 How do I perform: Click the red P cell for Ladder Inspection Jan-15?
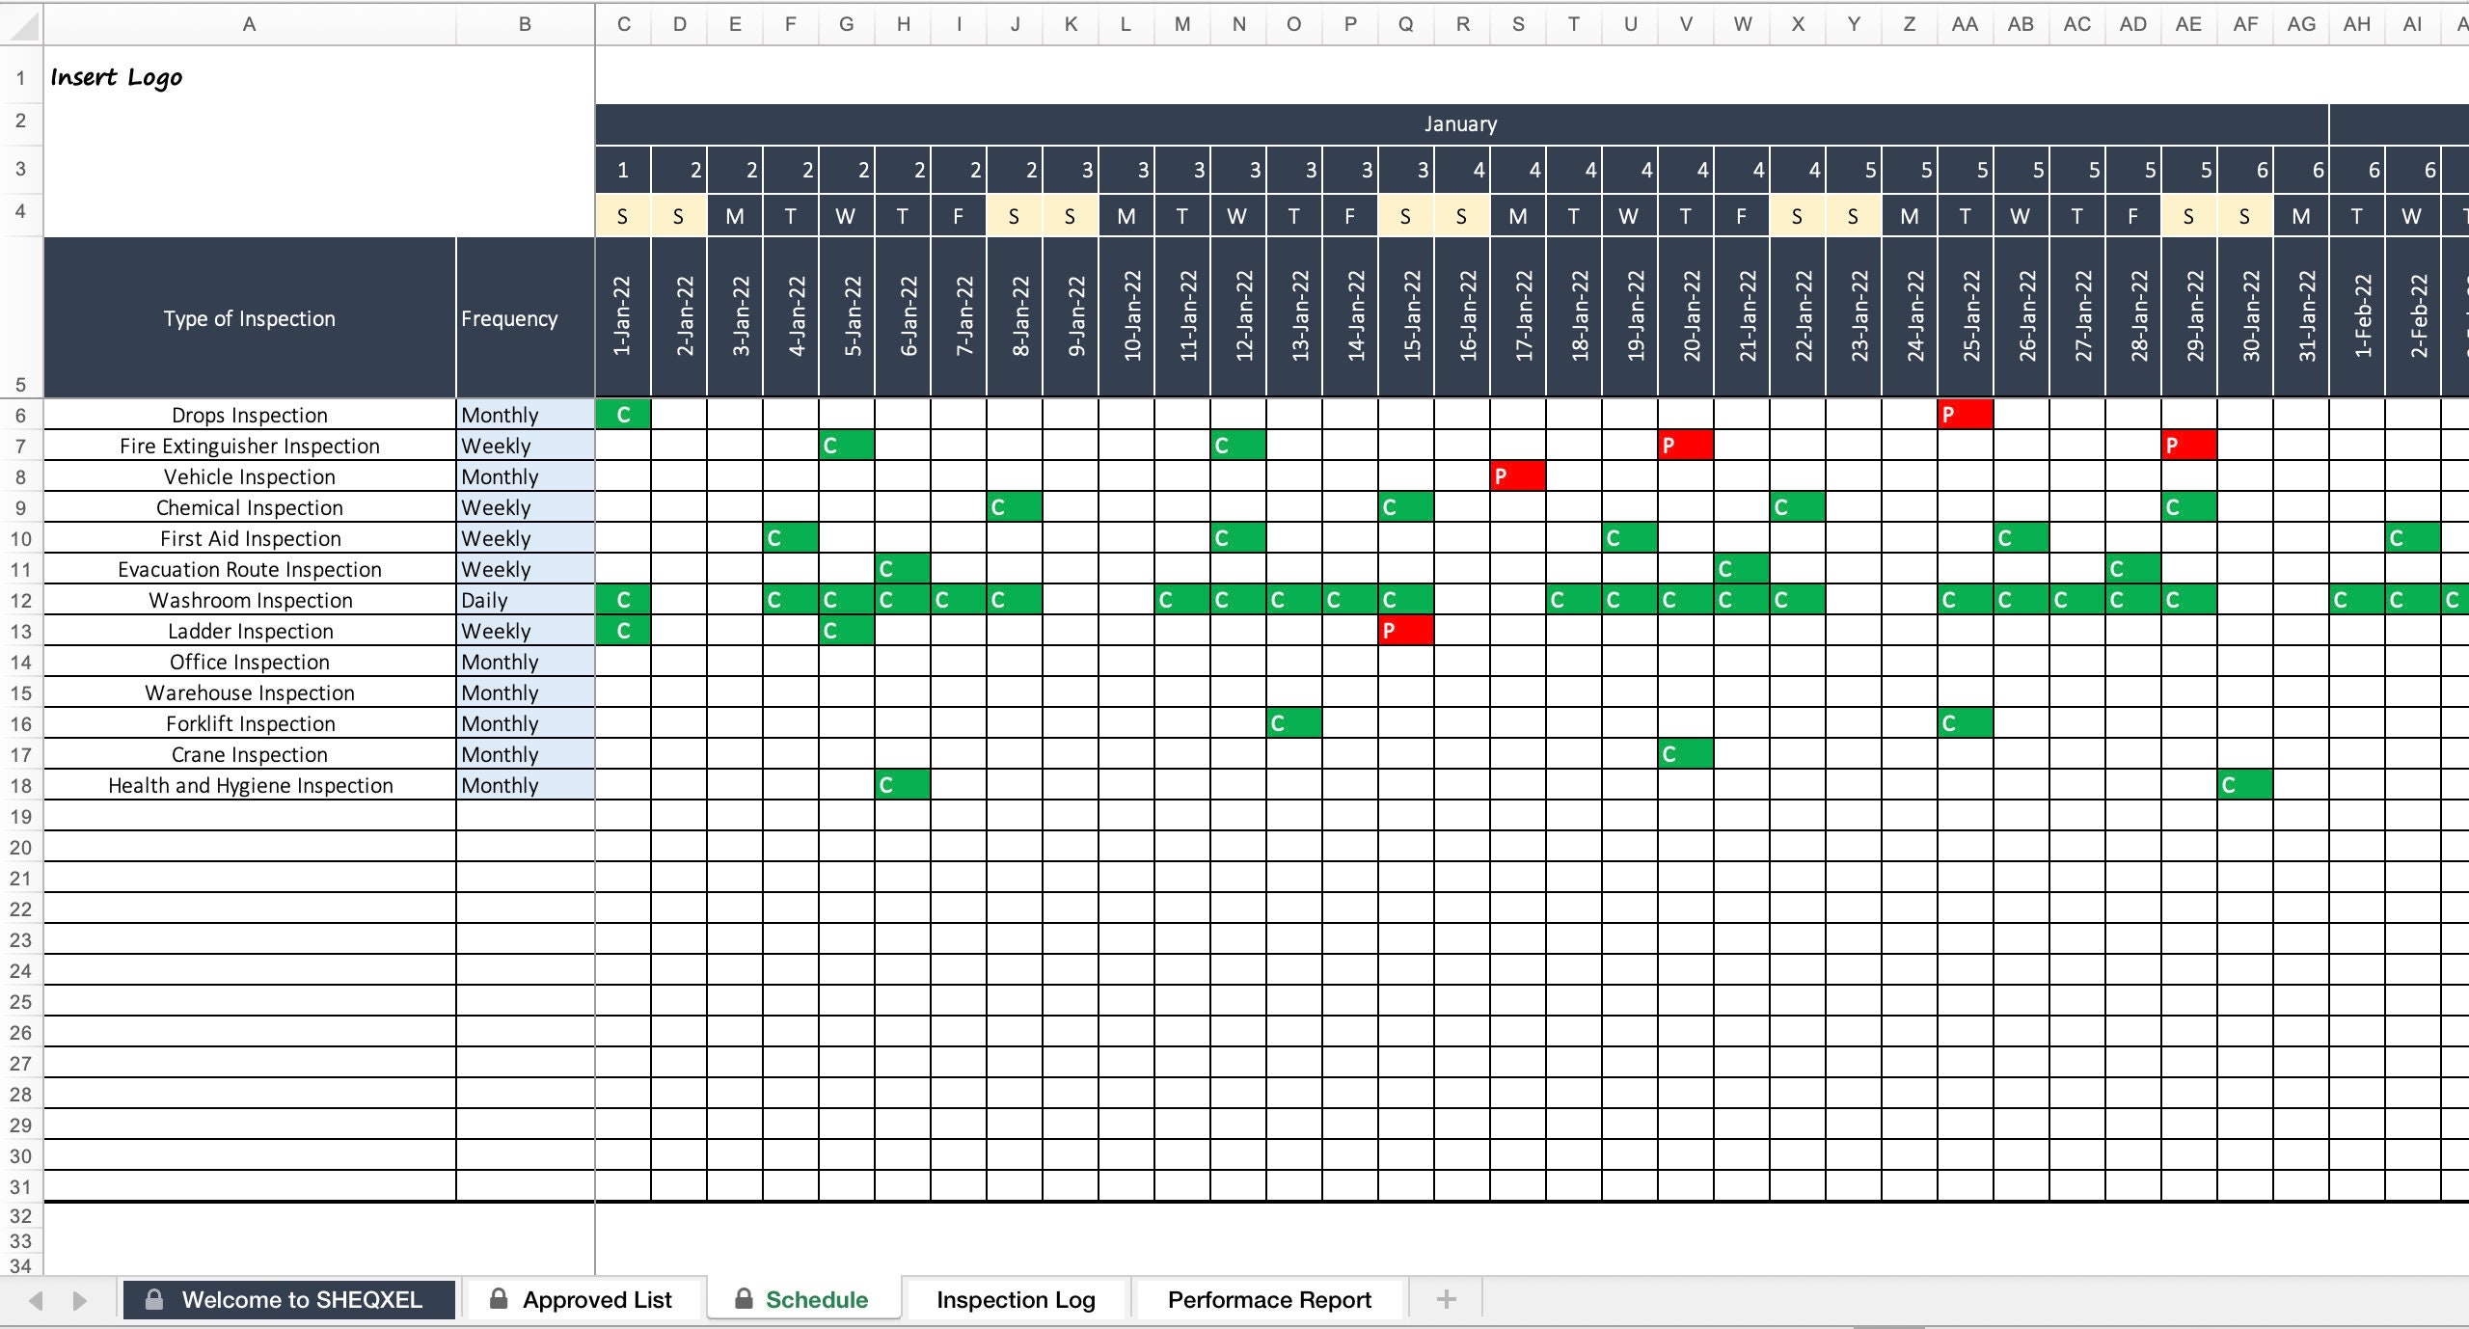point(1402,632)
